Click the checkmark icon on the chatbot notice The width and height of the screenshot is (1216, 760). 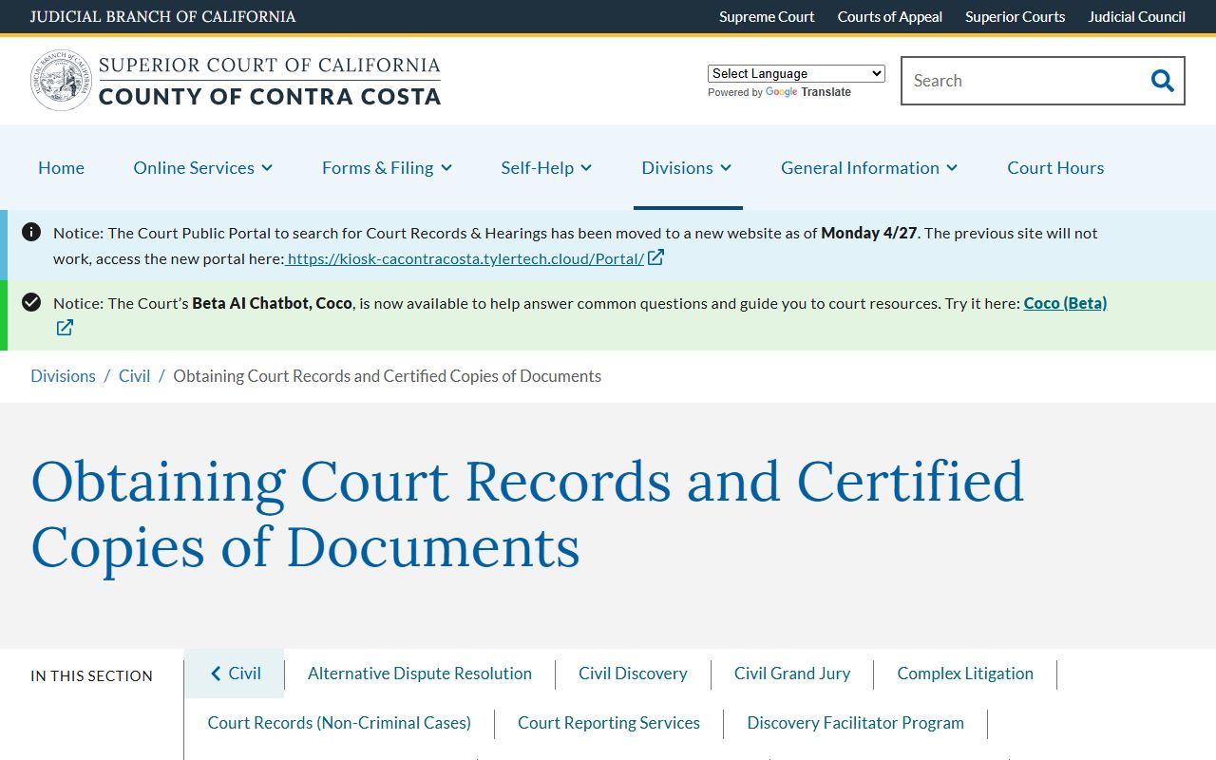[x=31, y=302]
